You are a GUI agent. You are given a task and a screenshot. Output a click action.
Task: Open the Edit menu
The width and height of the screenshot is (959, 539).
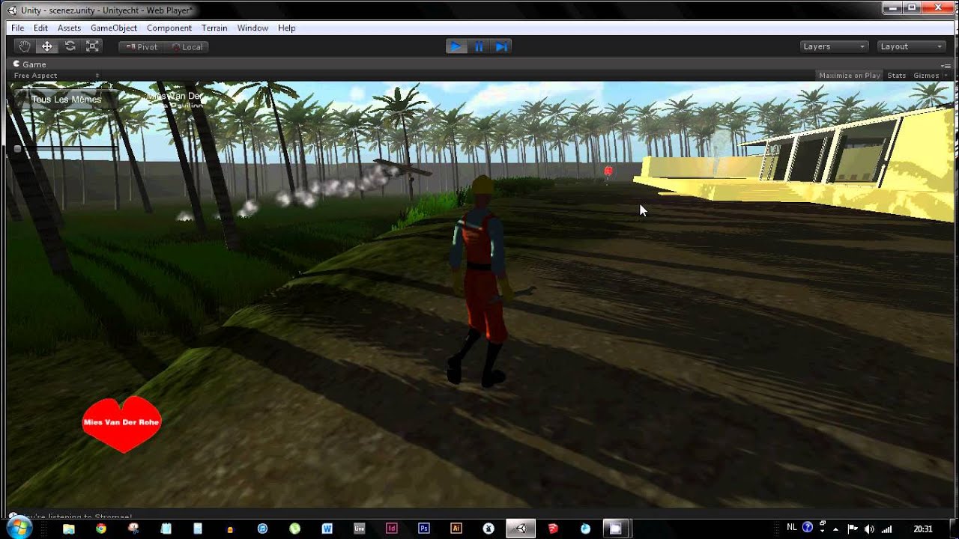[40, 28]
